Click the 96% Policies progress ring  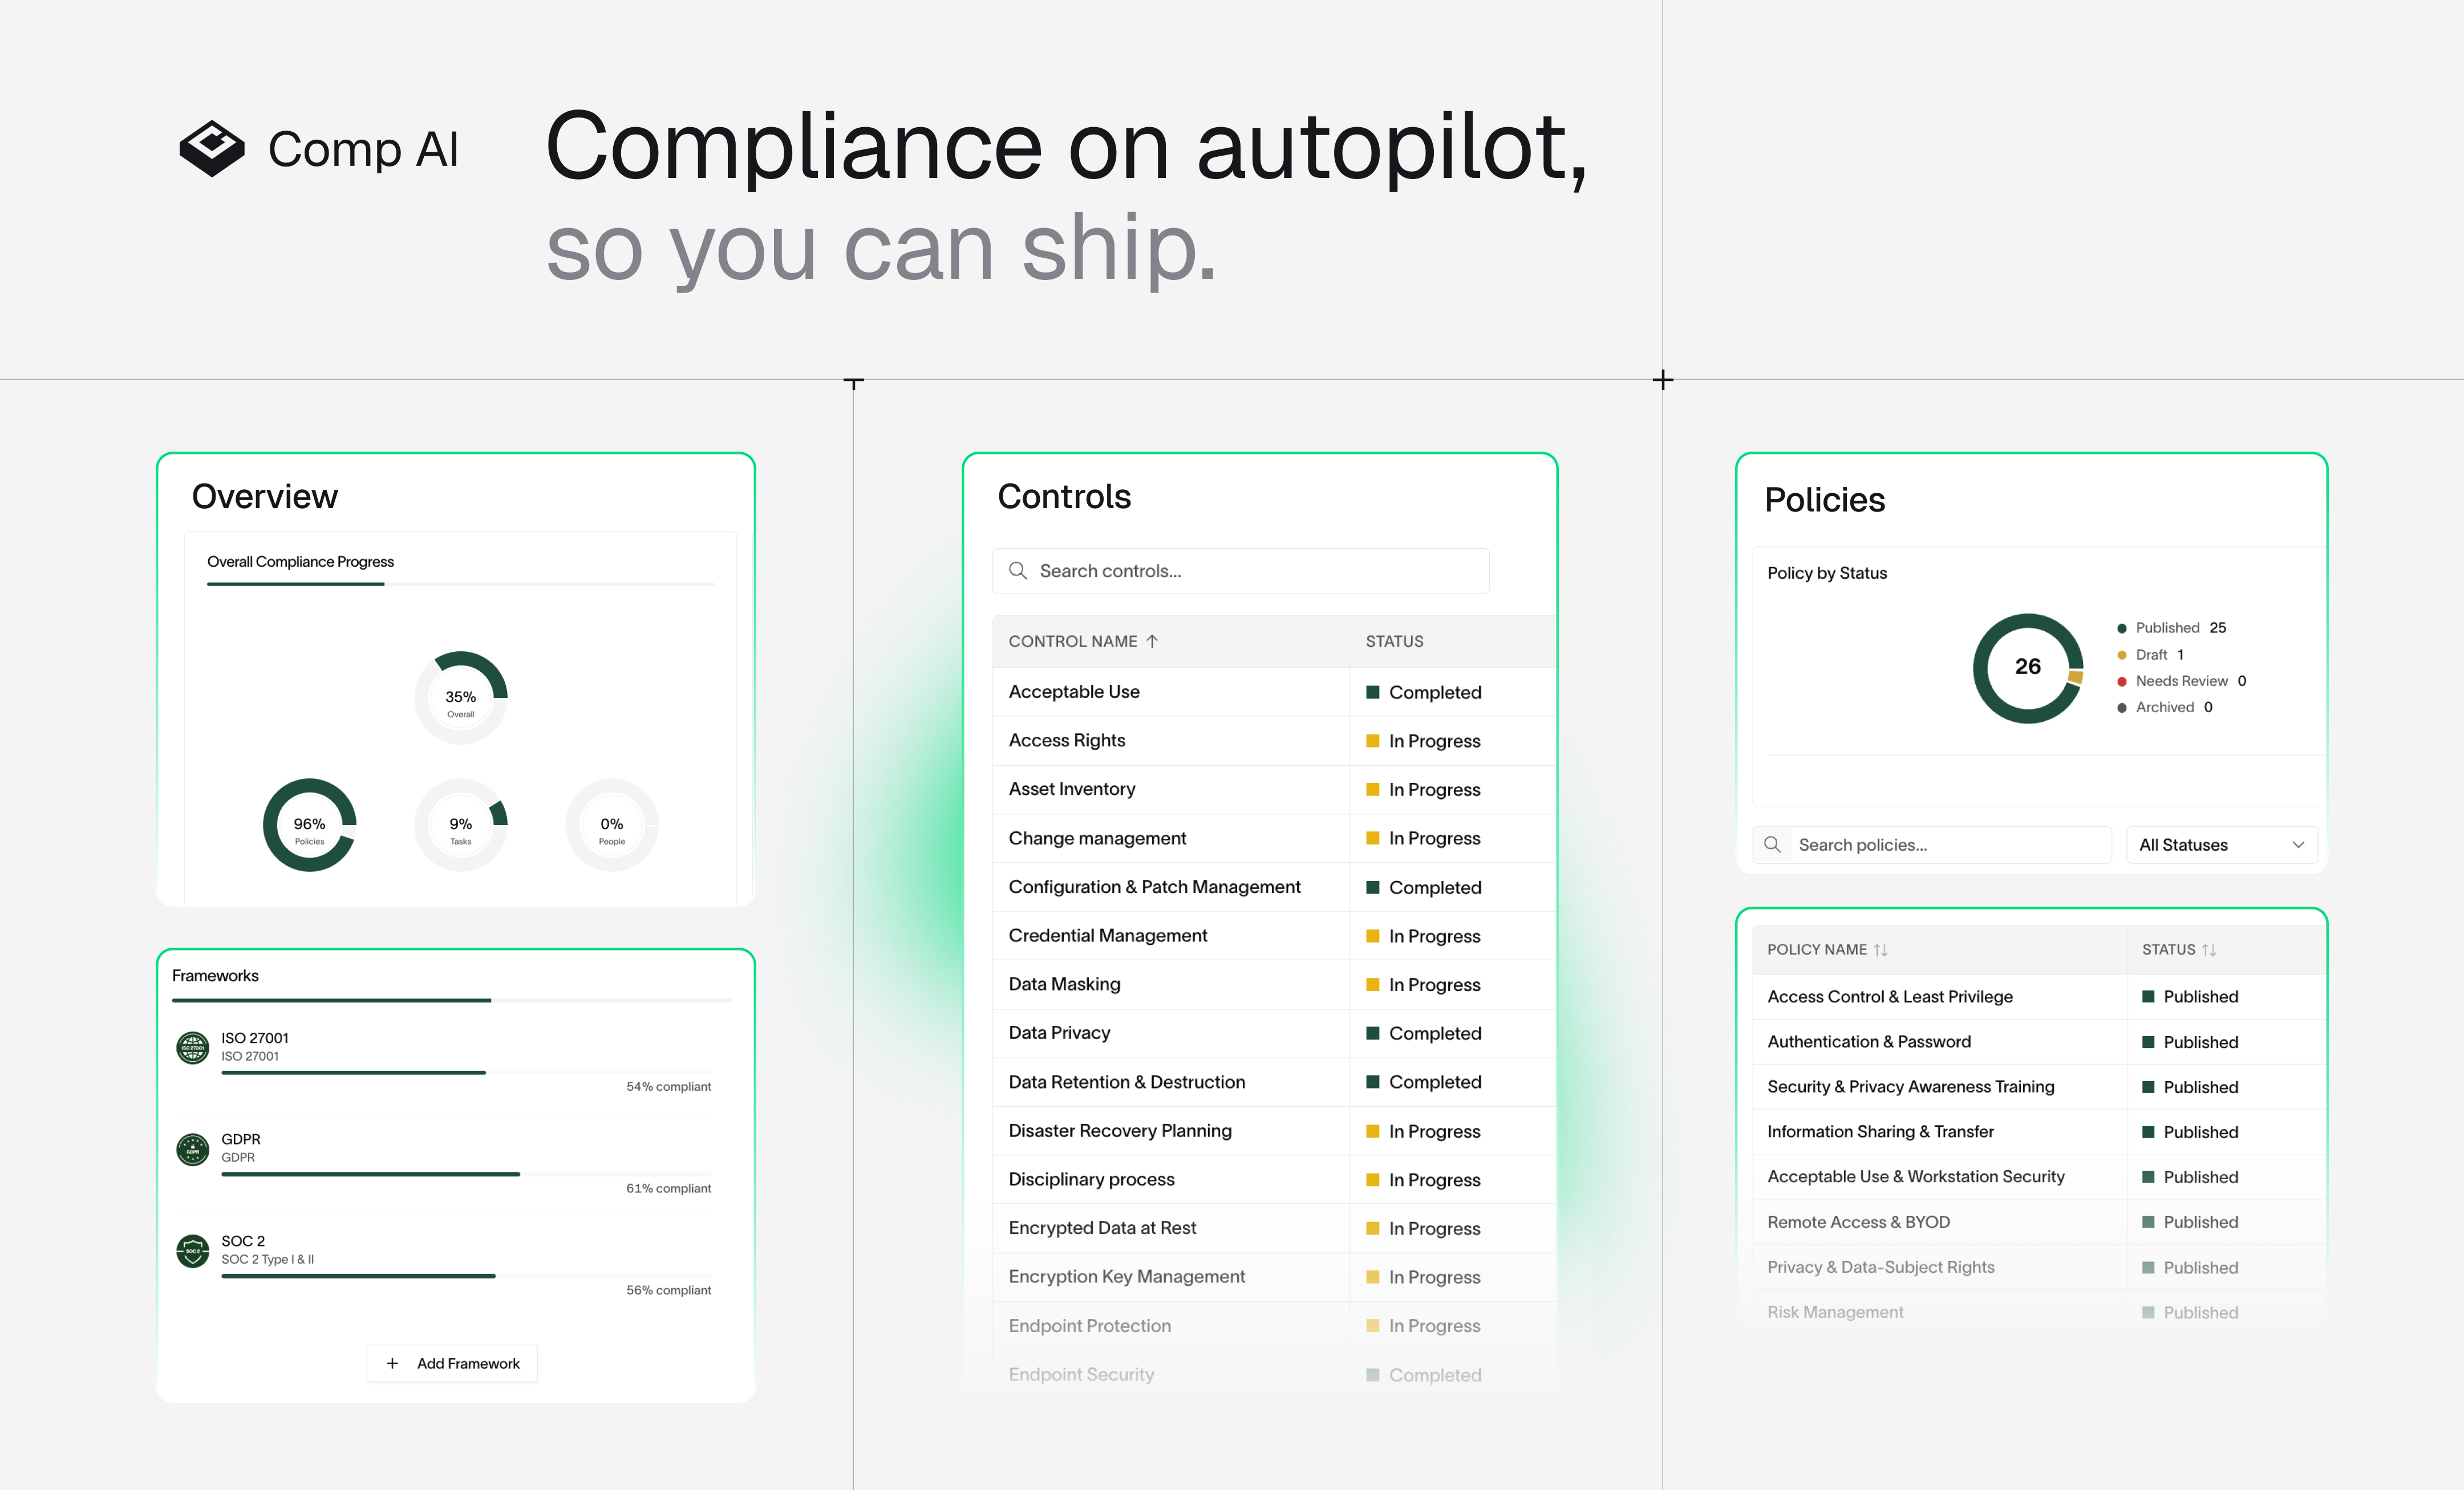click(x=309, y=825)
